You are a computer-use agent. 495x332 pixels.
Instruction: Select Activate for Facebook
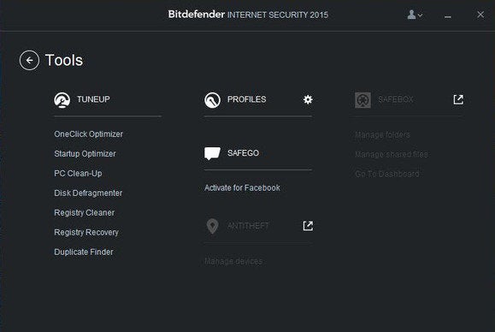[x=242, y=188]
